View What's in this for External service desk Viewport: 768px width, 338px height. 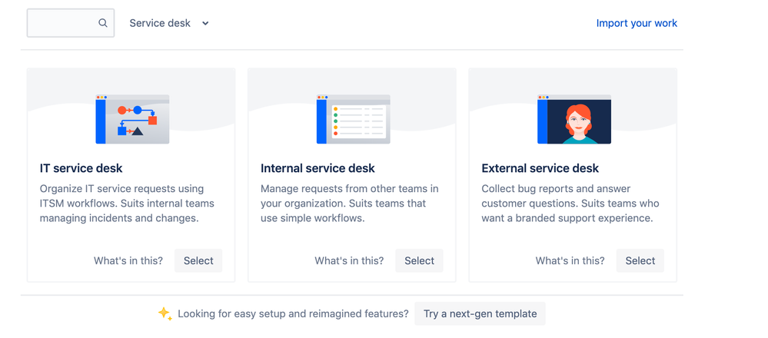[570, 260]
